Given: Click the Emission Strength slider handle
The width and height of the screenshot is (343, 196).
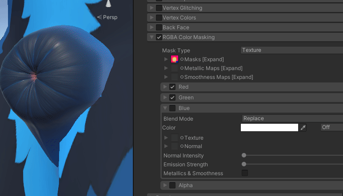Looking at the screenshot, I should (244, 164).
